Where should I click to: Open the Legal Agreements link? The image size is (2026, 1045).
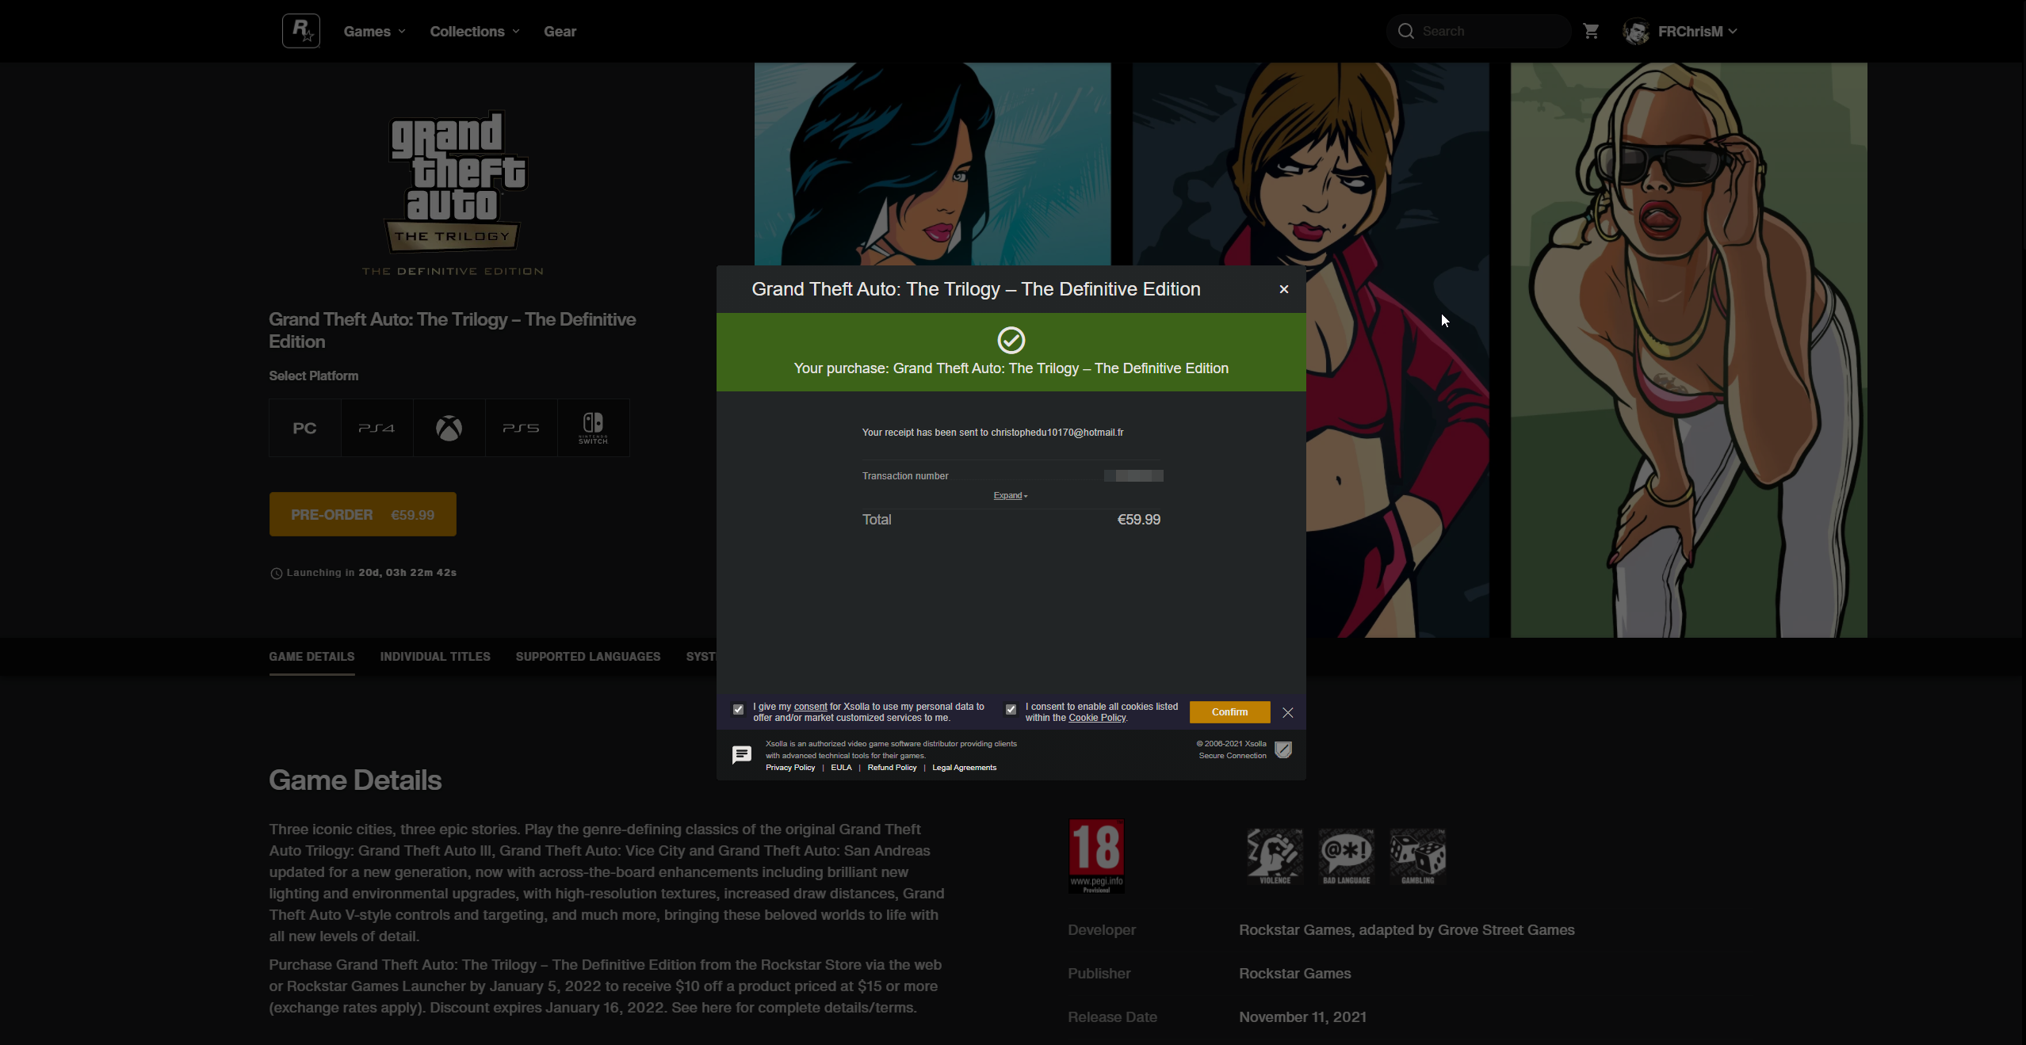pyautogui.click(x=965, y=768)
